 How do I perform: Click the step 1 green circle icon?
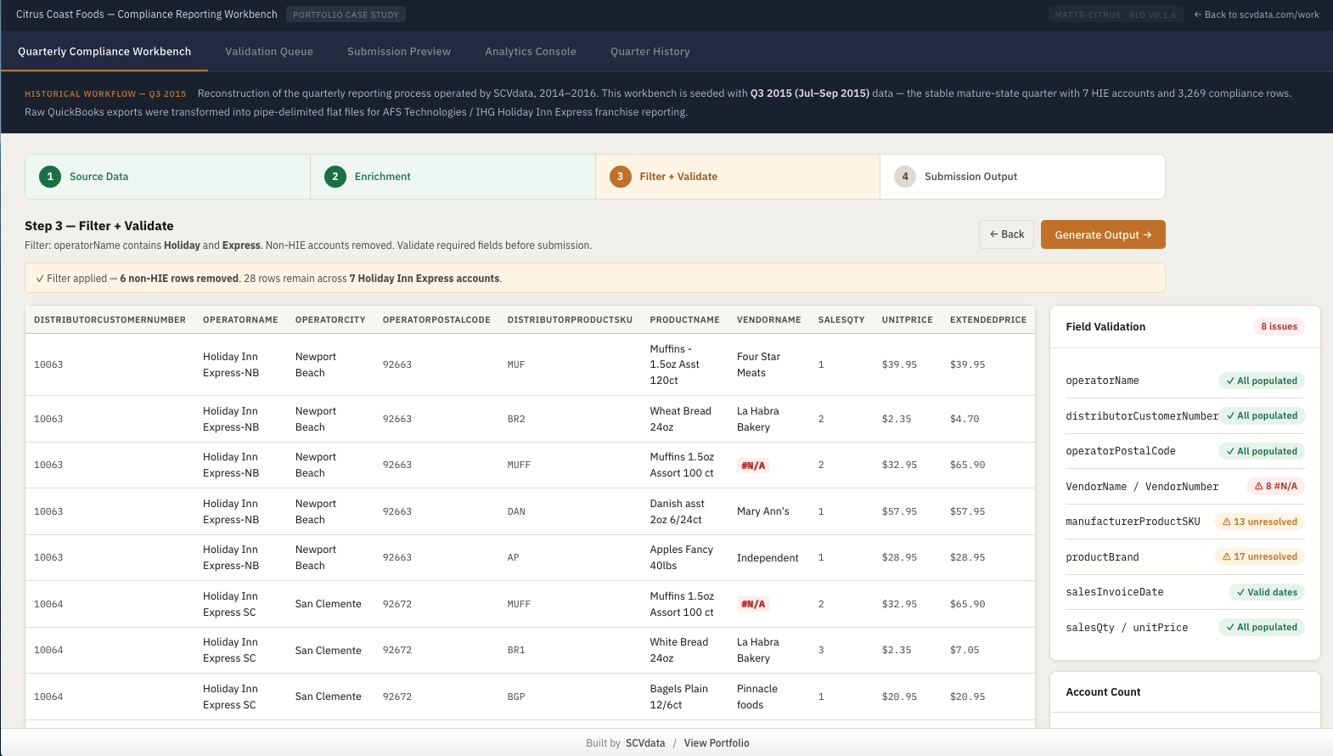(50, 177)
